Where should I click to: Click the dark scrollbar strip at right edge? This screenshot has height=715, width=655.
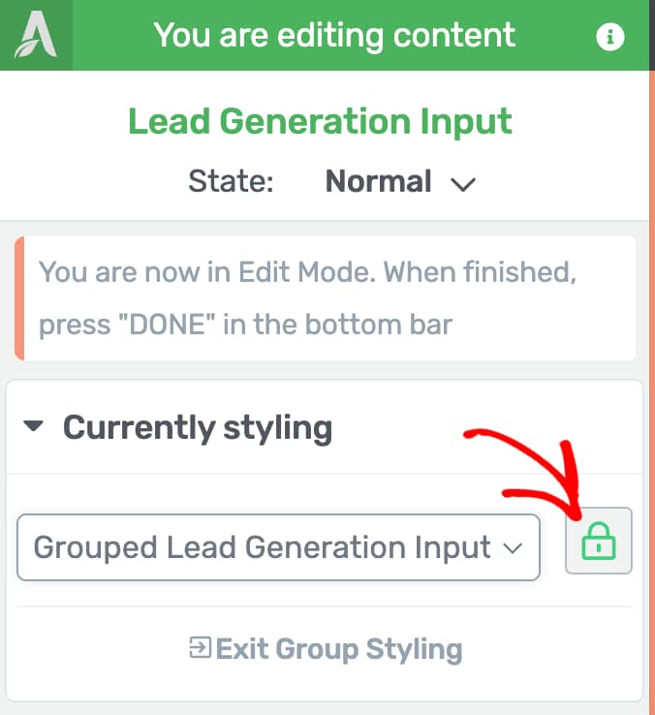652,35
